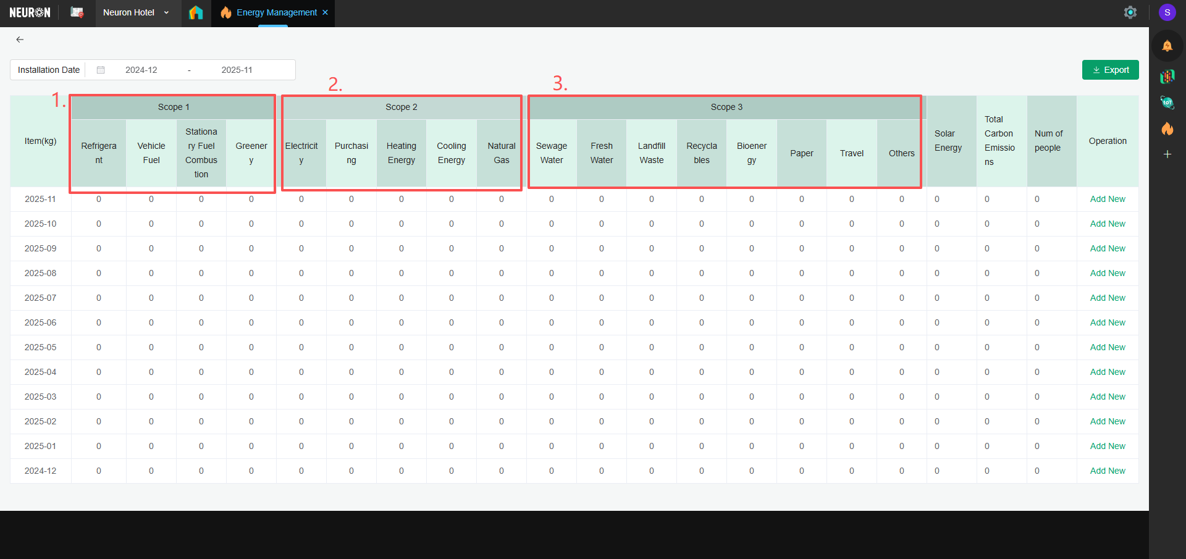Select the end date 2025-11 field

pyautogui.click(x=237, y=70)
